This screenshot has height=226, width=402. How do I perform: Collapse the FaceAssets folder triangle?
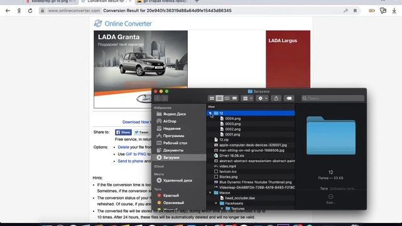point(216,203)
